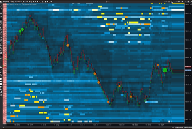Select the line drawing tool at top of the left sidebar
The image size is (192, 129).
[x=1, y=5]
